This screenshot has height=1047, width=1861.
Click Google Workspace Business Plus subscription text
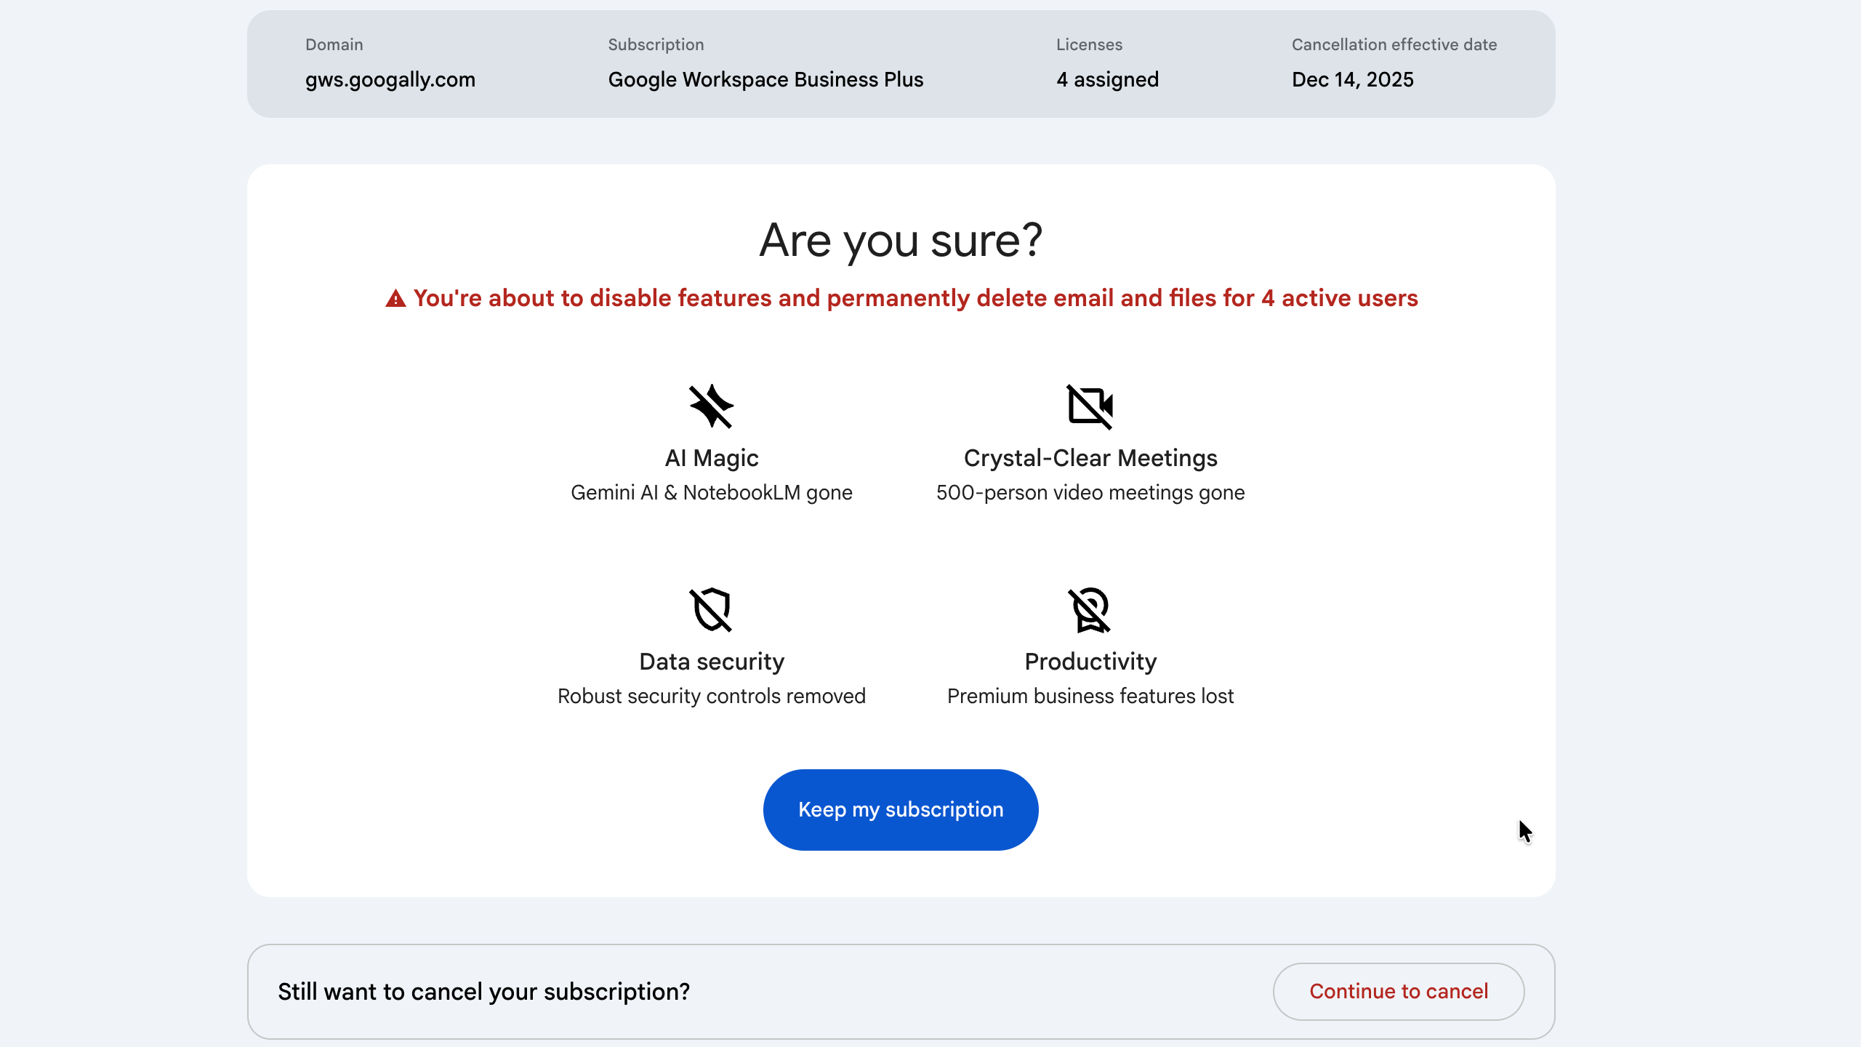[765, 79]
